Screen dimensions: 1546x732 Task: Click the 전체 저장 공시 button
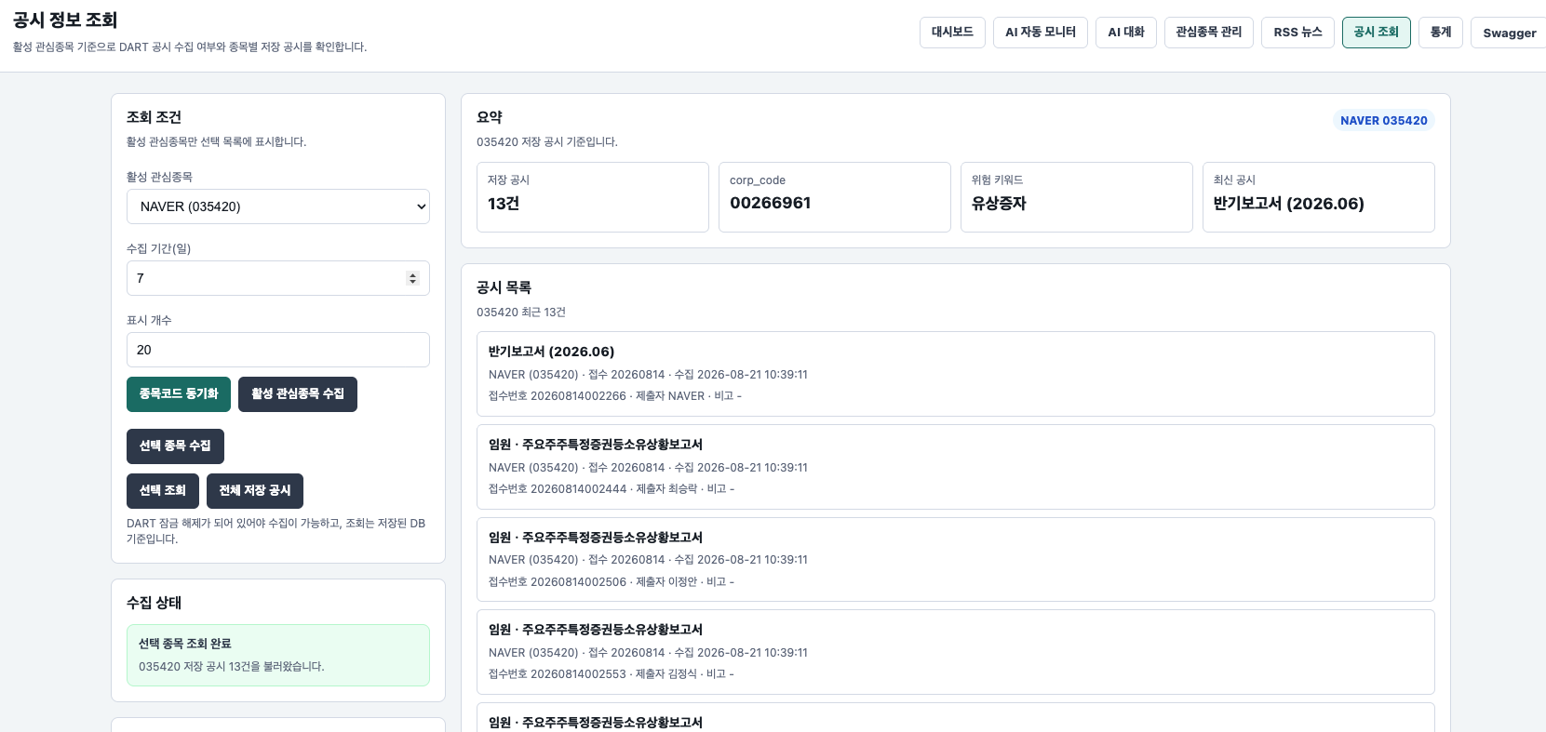tap(255, 491)
